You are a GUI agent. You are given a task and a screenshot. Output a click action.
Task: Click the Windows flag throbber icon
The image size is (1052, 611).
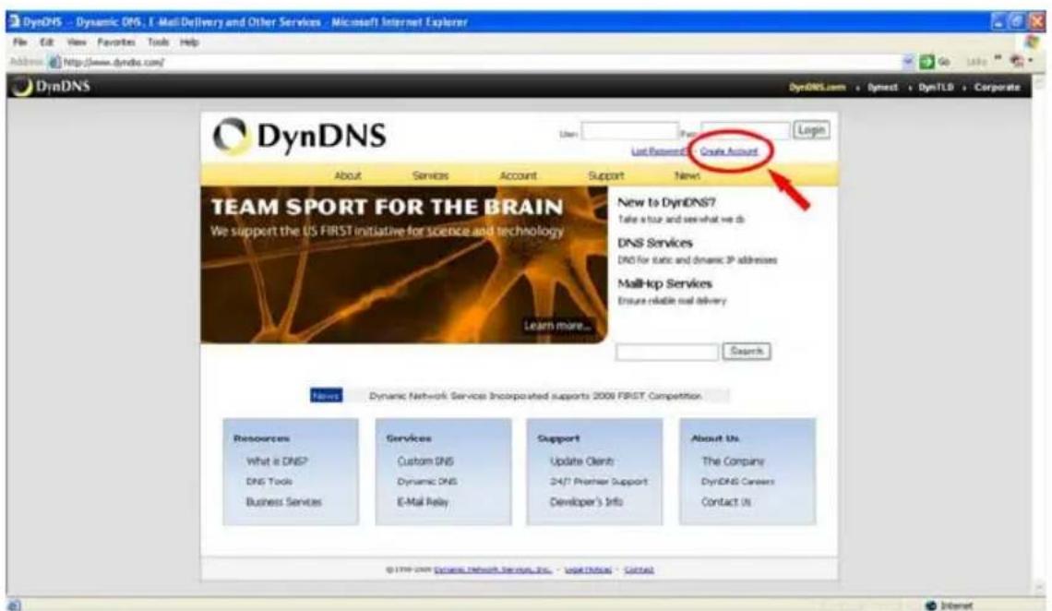pyautogui.click(x=1032, y=42)
